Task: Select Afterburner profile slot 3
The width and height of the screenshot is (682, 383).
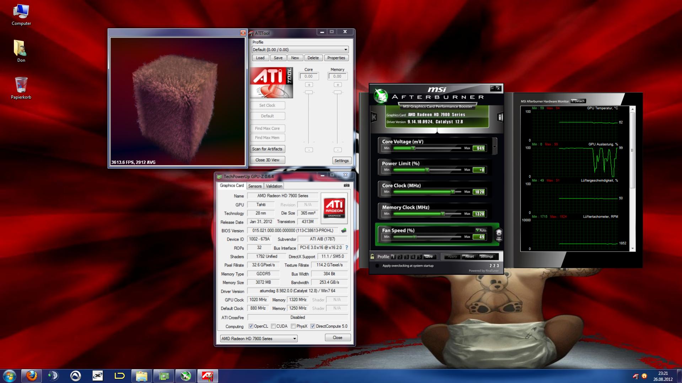Action: point(406,257)
